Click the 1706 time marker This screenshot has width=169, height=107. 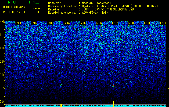(99, 23)
